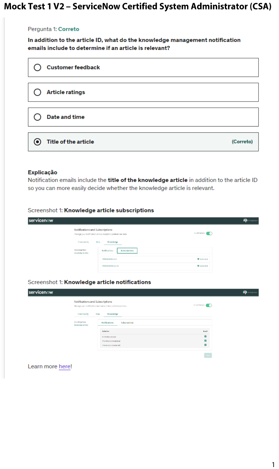
Task: Uncheck Email for "An Article is revised"
Action: 205,336
